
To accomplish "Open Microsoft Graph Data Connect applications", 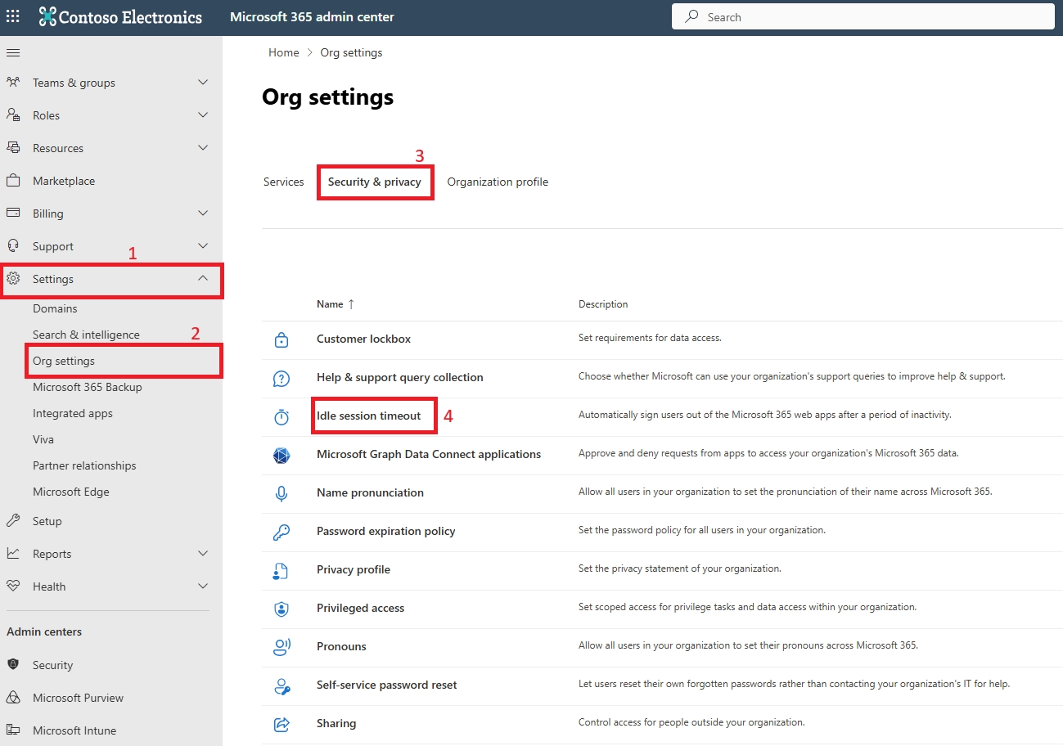I will coord(429,454).
